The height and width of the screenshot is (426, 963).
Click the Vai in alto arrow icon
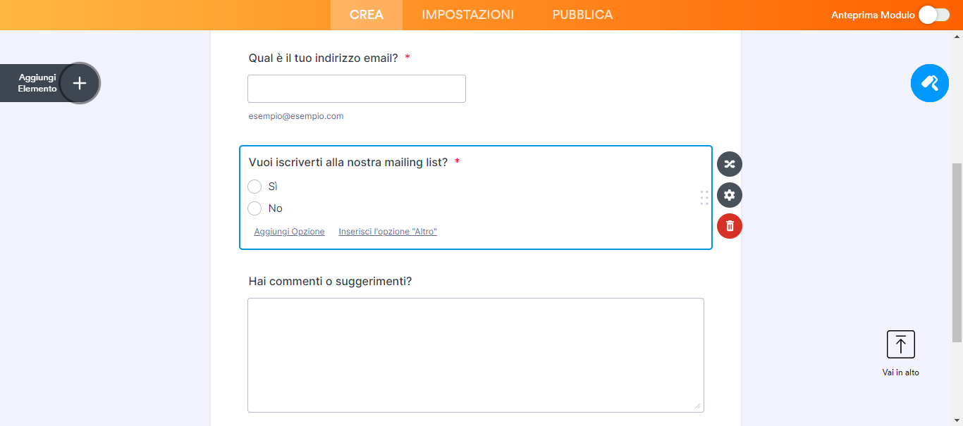[900, 344]
